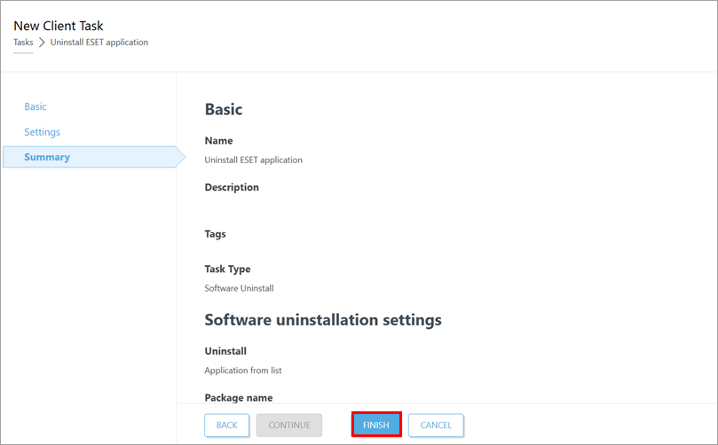The image size is (718, 445).
Task: Click the Tasks breadcrumb link
Action: (x=23, y=42)
